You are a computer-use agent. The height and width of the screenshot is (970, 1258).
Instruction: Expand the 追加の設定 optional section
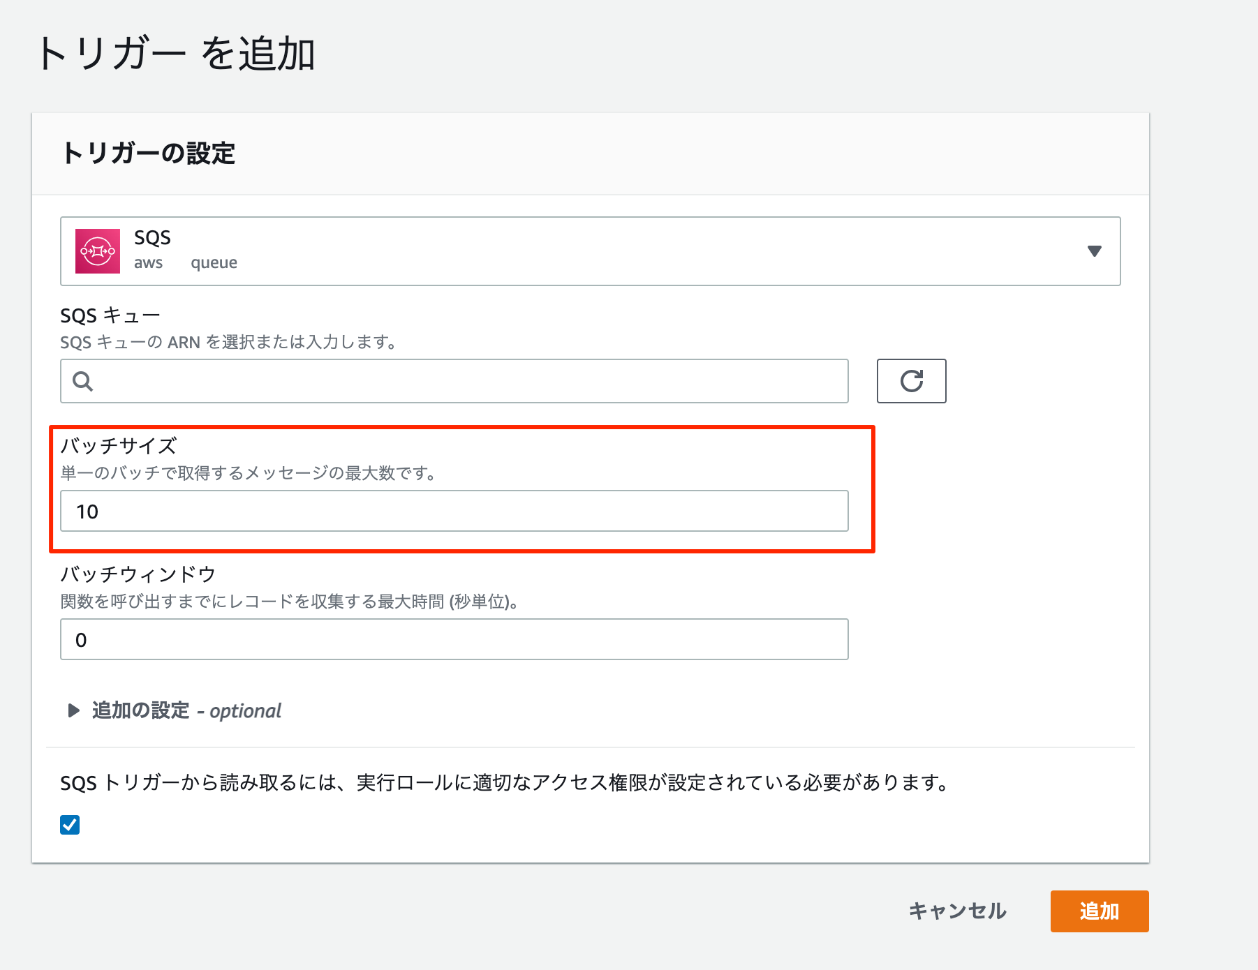click(x=139, y=710)
